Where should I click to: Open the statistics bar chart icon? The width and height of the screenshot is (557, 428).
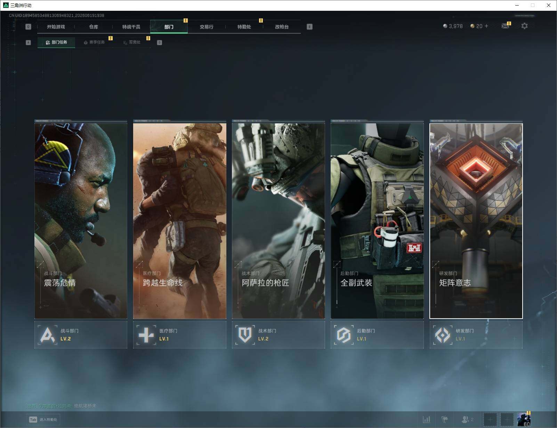(427, 420)
